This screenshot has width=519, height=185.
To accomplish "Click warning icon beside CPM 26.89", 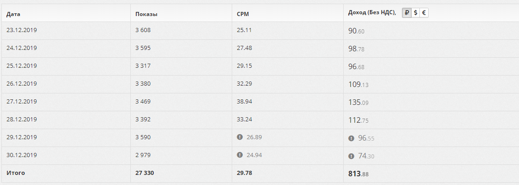I will (x=240, y=137).
